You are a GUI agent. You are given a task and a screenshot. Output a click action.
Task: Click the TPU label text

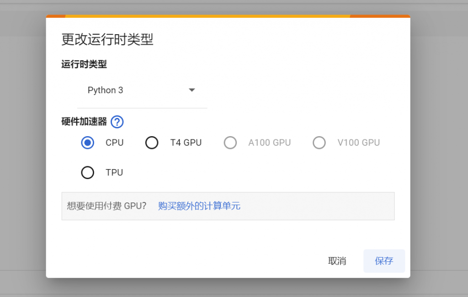coord(114,172)
